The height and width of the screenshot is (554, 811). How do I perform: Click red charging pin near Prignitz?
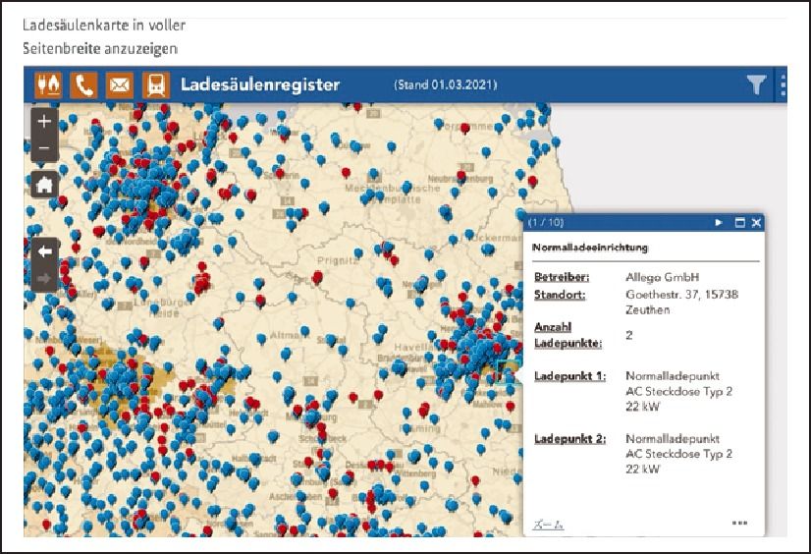[317, 277]
